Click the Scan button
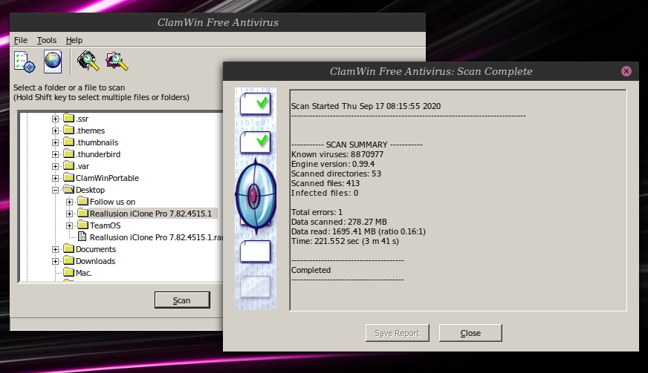Image resolution: width=648 pixels, height=373 pixels. [182, 300]
